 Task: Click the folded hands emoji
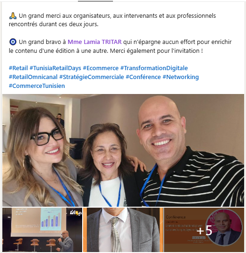click(13, 16)
